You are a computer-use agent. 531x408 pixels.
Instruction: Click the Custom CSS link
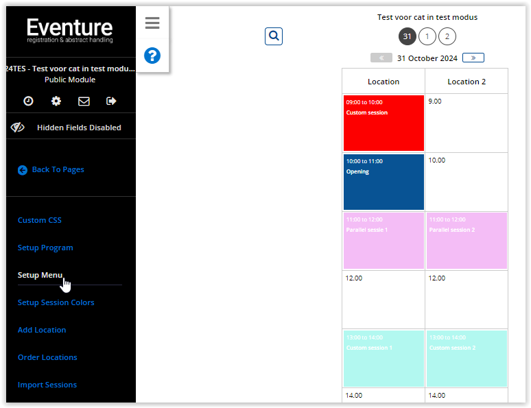(40, 220)
